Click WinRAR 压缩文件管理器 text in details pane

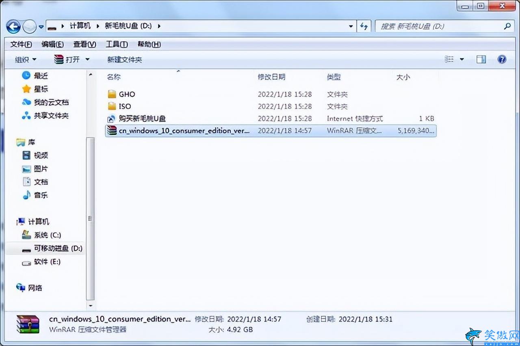coord(88,329)
